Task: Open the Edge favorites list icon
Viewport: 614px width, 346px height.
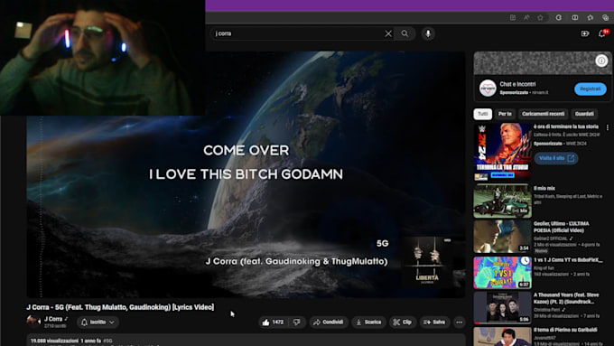Action: [591, 18]
